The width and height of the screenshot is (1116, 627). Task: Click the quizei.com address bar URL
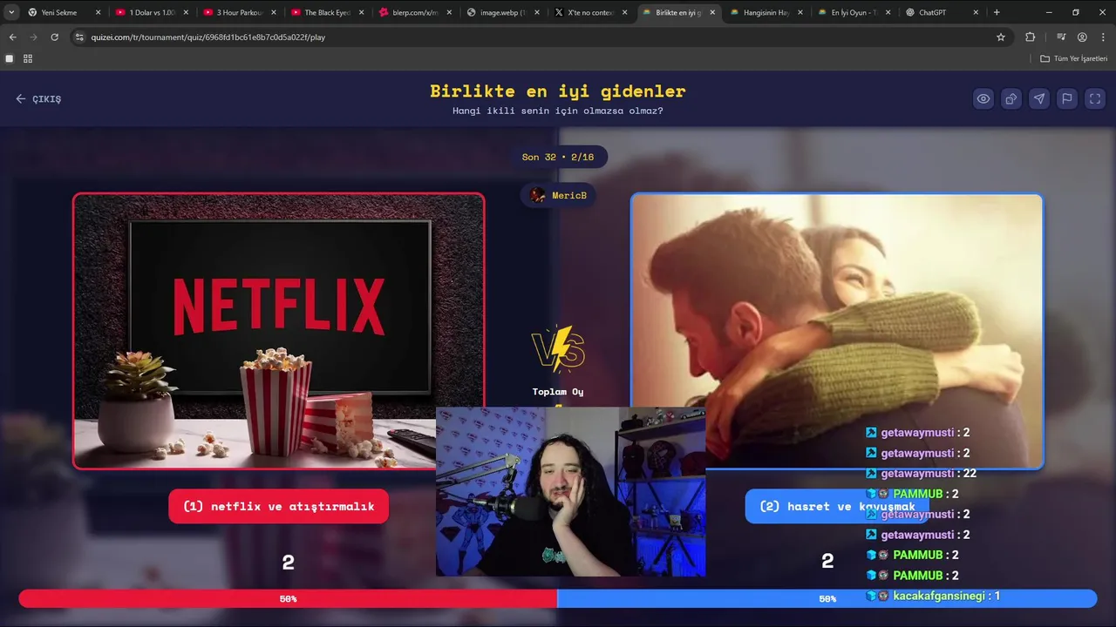coord(208,37)
